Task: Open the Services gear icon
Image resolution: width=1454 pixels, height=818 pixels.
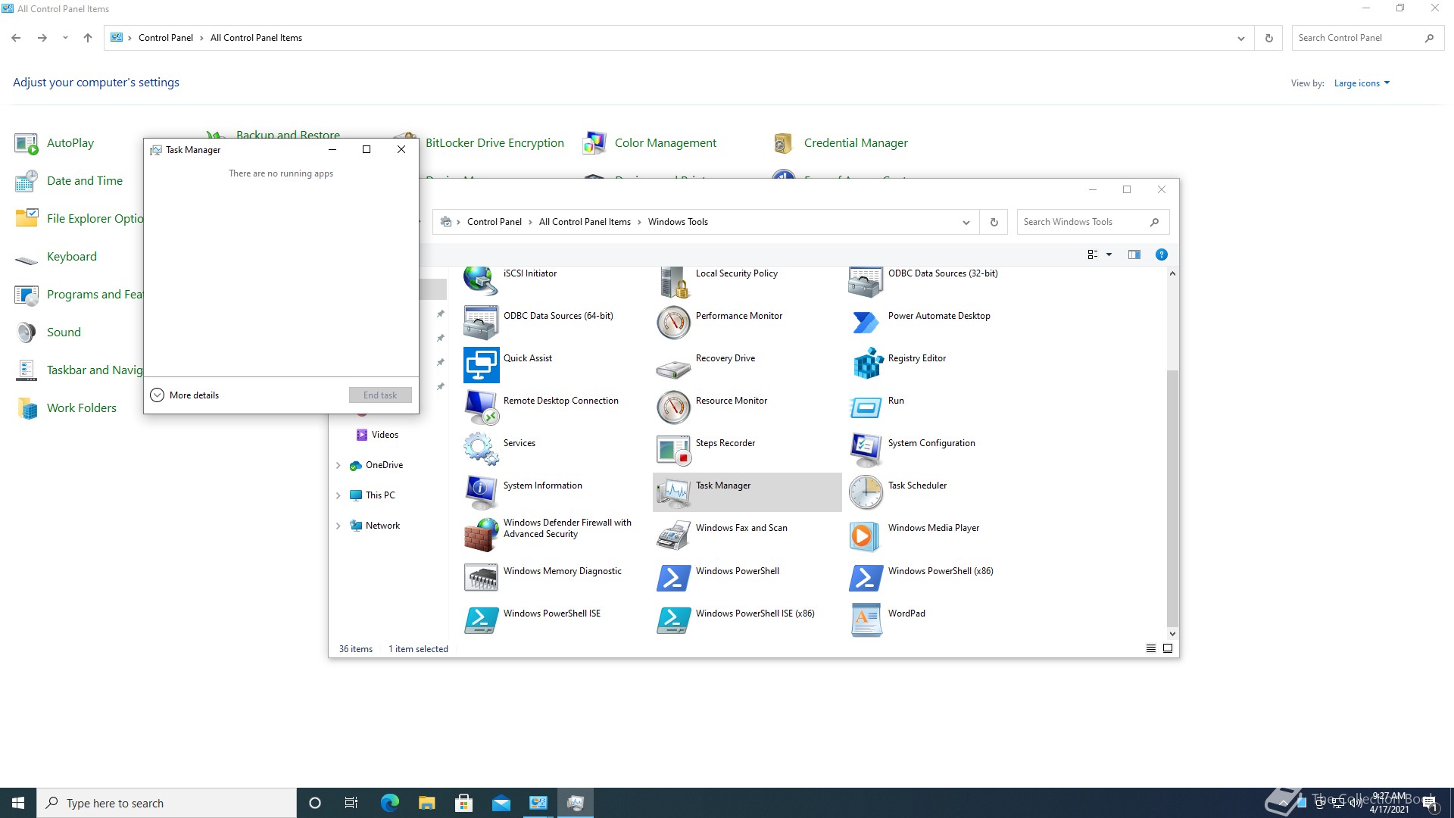Action: [481, 449]
